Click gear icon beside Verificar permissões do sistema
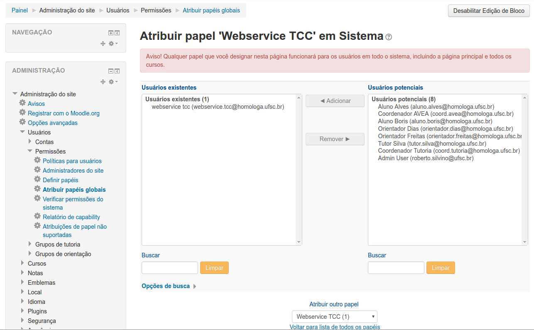 [38, 198]
